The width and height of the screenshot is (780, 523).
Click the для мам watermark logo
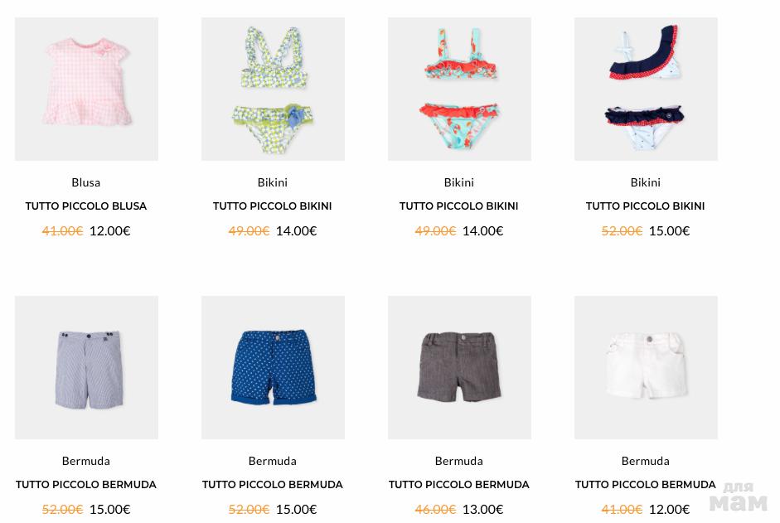[x=739, y=497]
